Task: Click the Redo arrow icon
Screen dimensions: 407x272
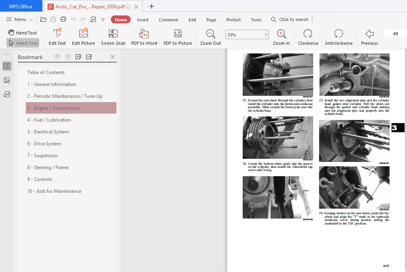Action: (x=83, y=19)
